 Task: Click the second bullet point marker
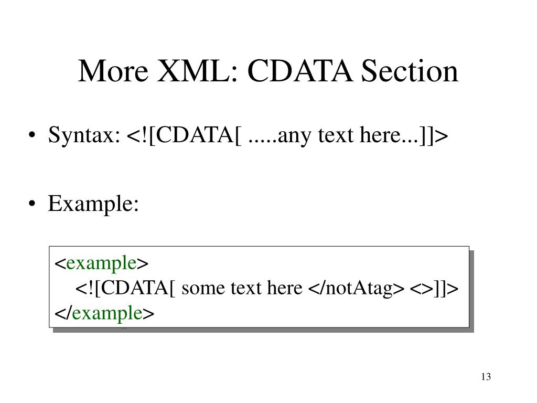click(x=32, y=204)
